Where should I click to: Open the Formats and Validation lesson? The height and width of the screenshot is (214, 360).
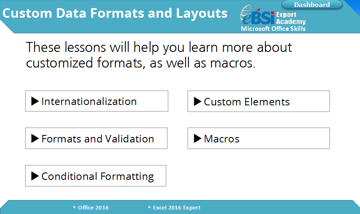point(96,138)
